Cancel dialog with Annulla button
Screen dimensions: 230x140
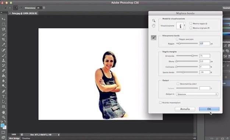(x=185, y=109)
